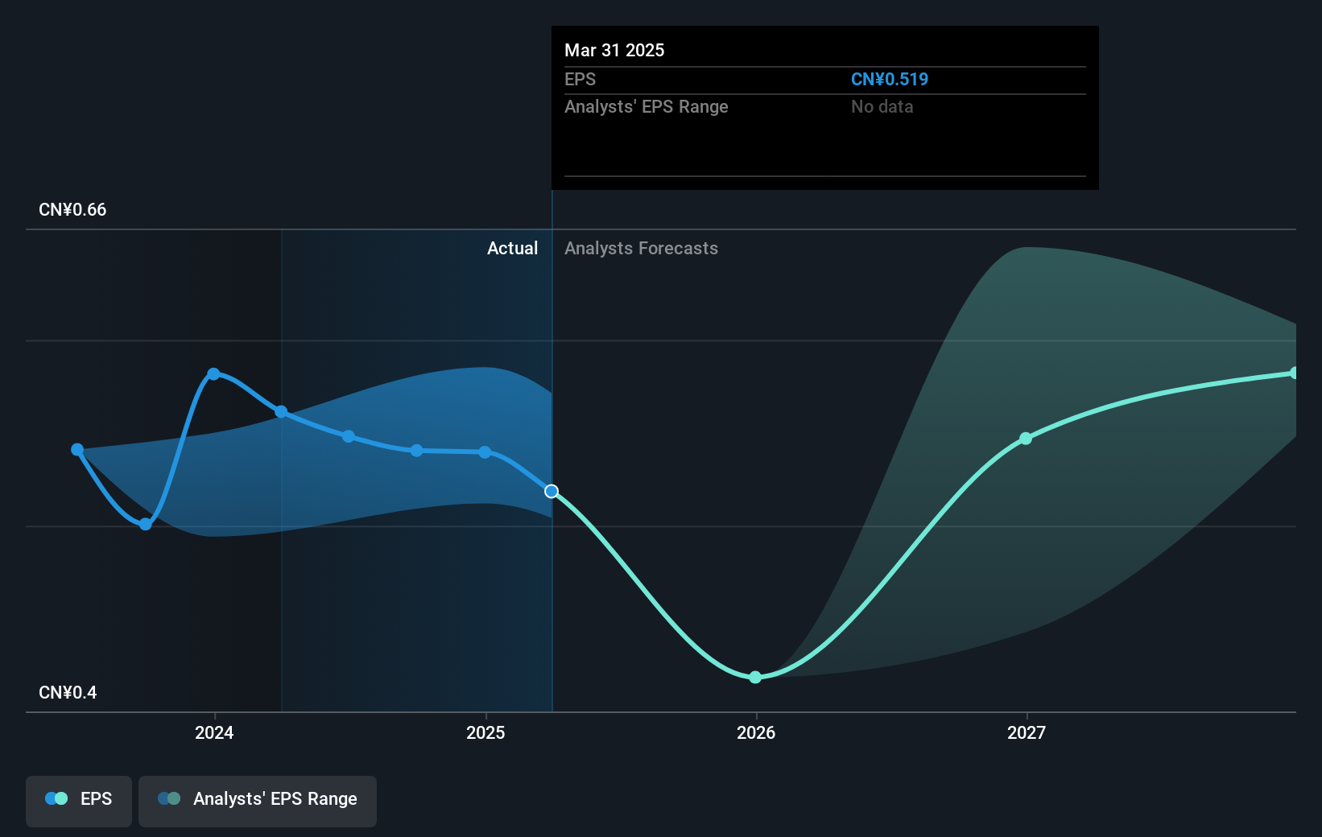Click the EPS point just before 2025

tap(416, 451)
